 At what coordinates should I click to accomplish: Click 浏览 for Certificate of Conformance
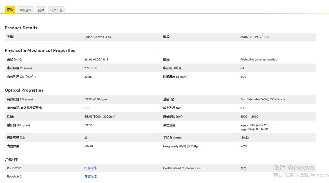pyautogui.click(x=243, y=168)
